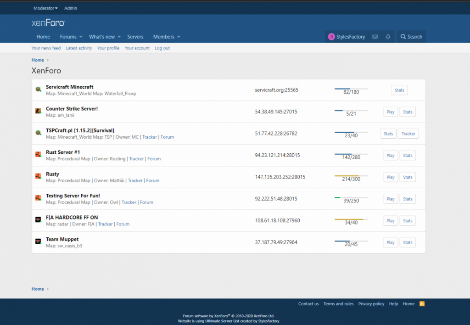Screen dimensions: 470x325
Task: Open the alerts bell icon
Action: click(x=388, y=37)
